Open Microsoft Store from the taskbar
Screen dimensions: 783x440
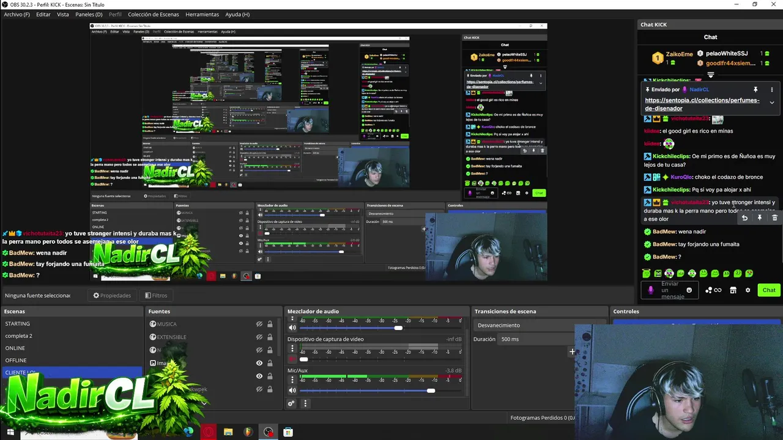pos(288,432)
